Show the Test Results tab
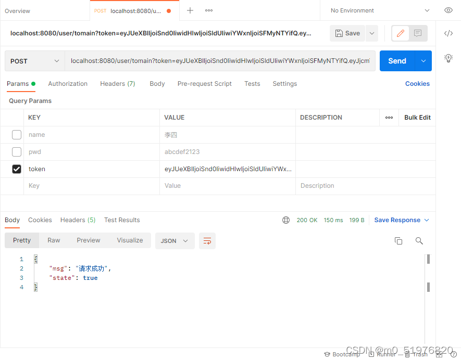 pyautogui.click(x=122, y=220)
